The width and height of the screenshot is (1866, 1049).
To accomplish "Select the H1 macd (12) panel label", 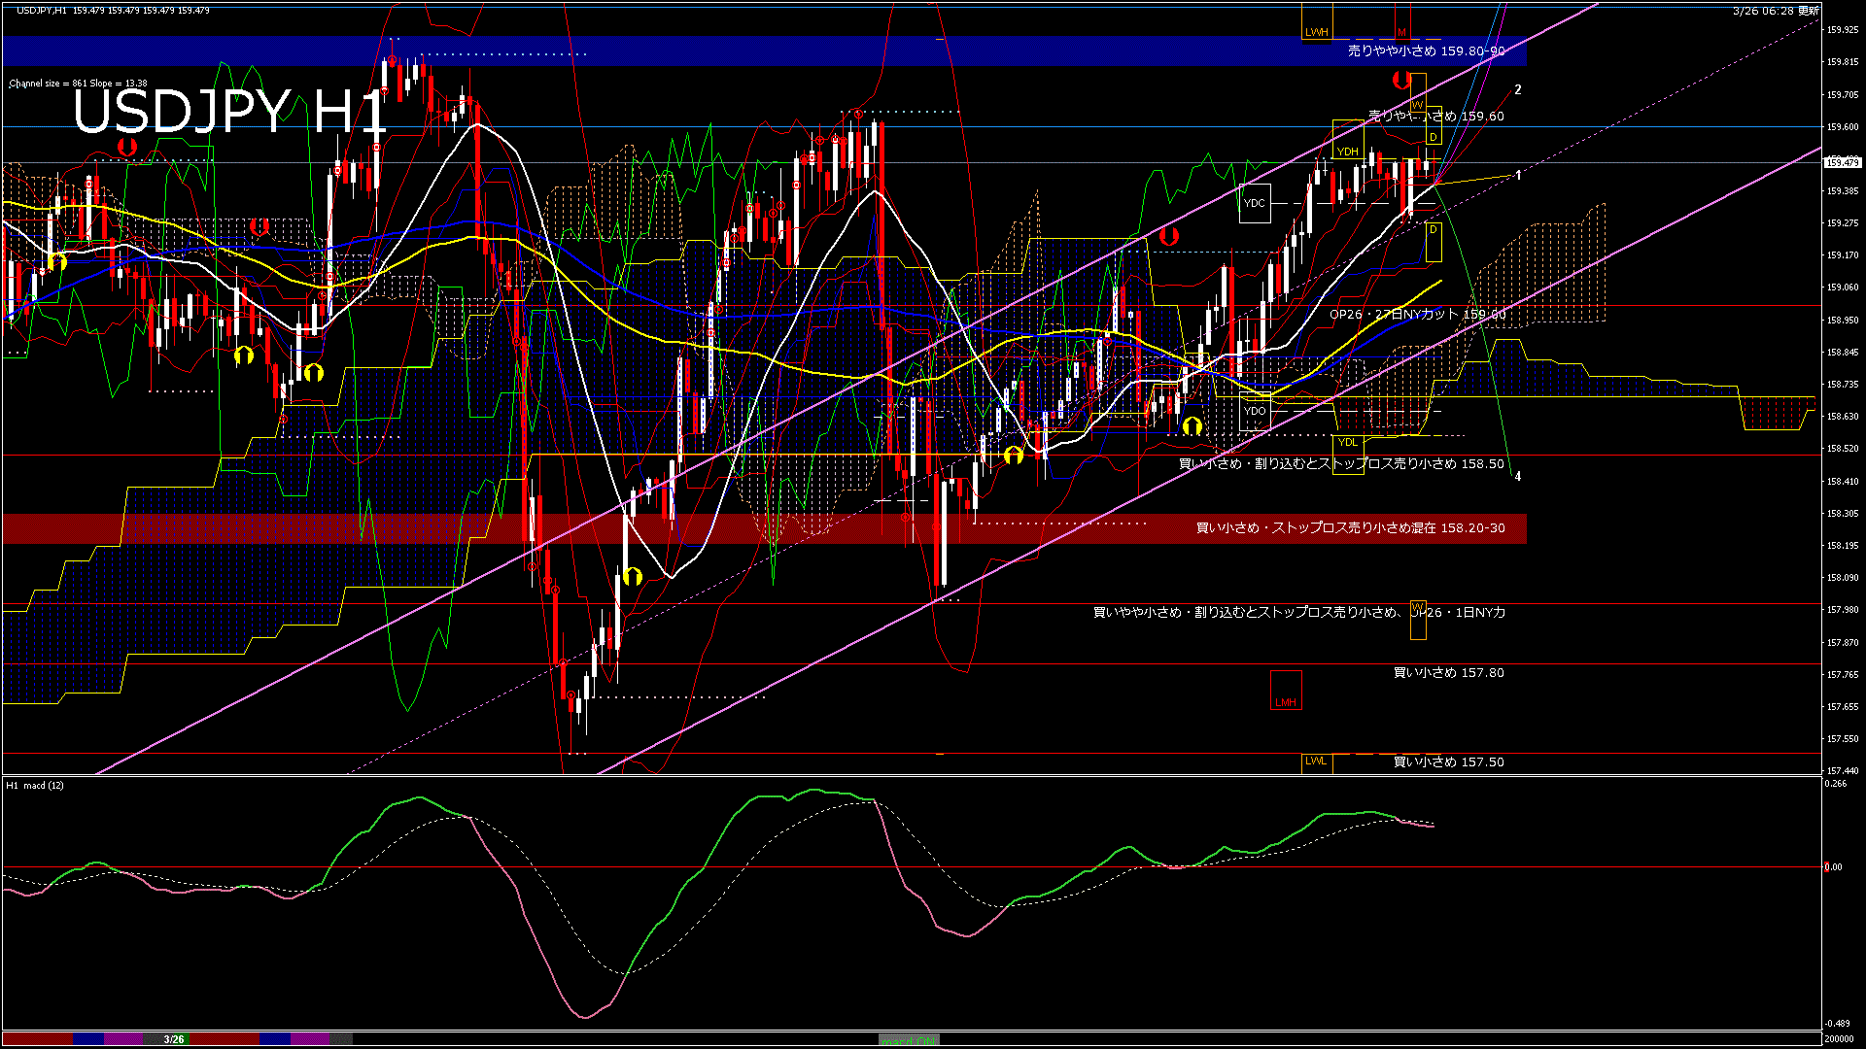I will point(34,787).
